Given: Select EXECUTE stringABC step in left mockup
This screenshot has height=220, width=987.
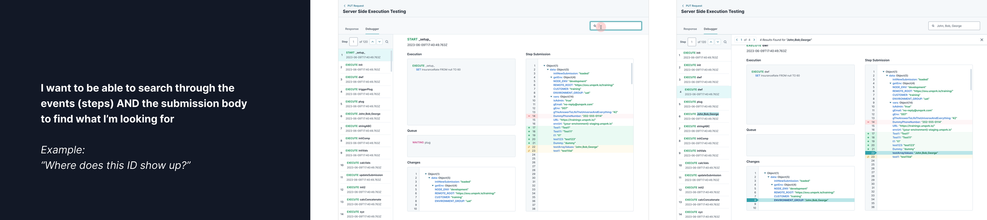Looking at the screenshot, I should [x=365, y=128].
